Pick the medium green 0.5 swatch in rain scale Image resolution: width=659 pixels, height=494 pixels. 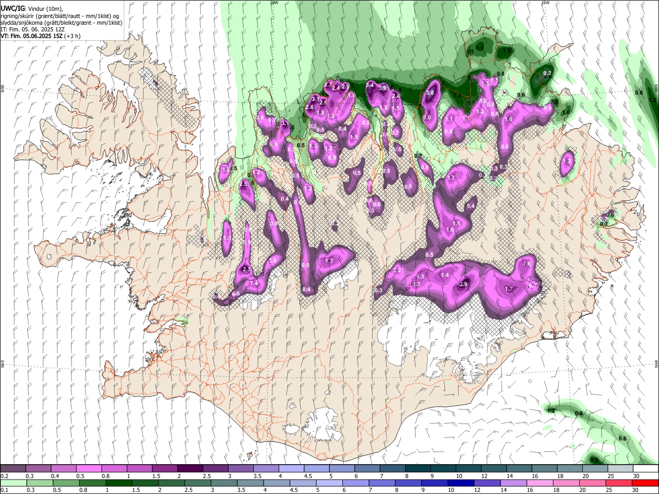pyautogui.click(x=66, y=483)
